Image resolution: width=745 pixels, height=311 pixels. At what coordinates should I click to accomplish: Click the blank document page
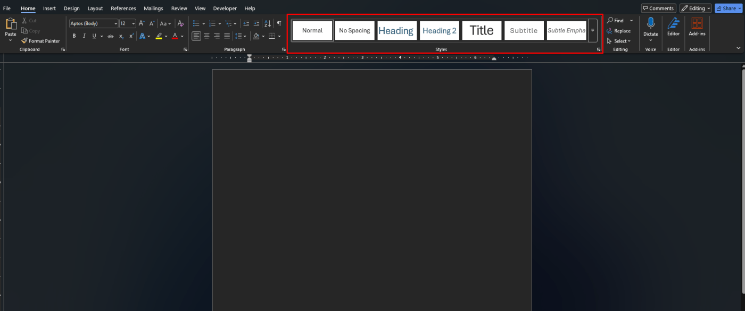tap(372, 190)
